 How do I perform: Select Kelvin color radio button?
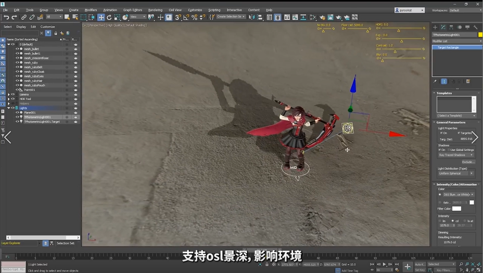[440, 202]
